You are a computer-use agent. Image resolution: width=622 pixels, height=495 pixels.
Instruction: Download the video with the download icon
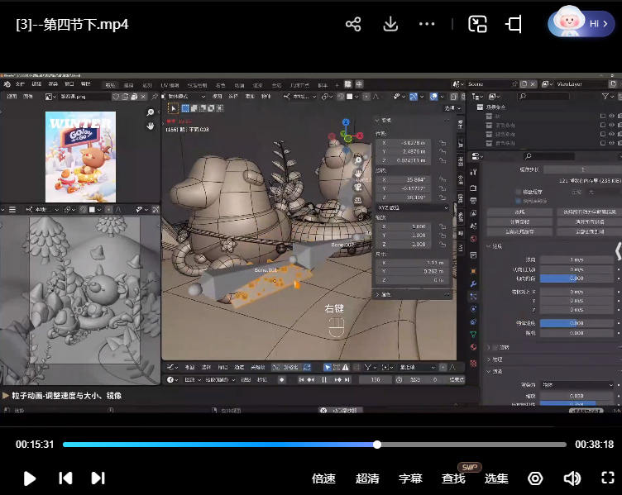coord(390,24)
